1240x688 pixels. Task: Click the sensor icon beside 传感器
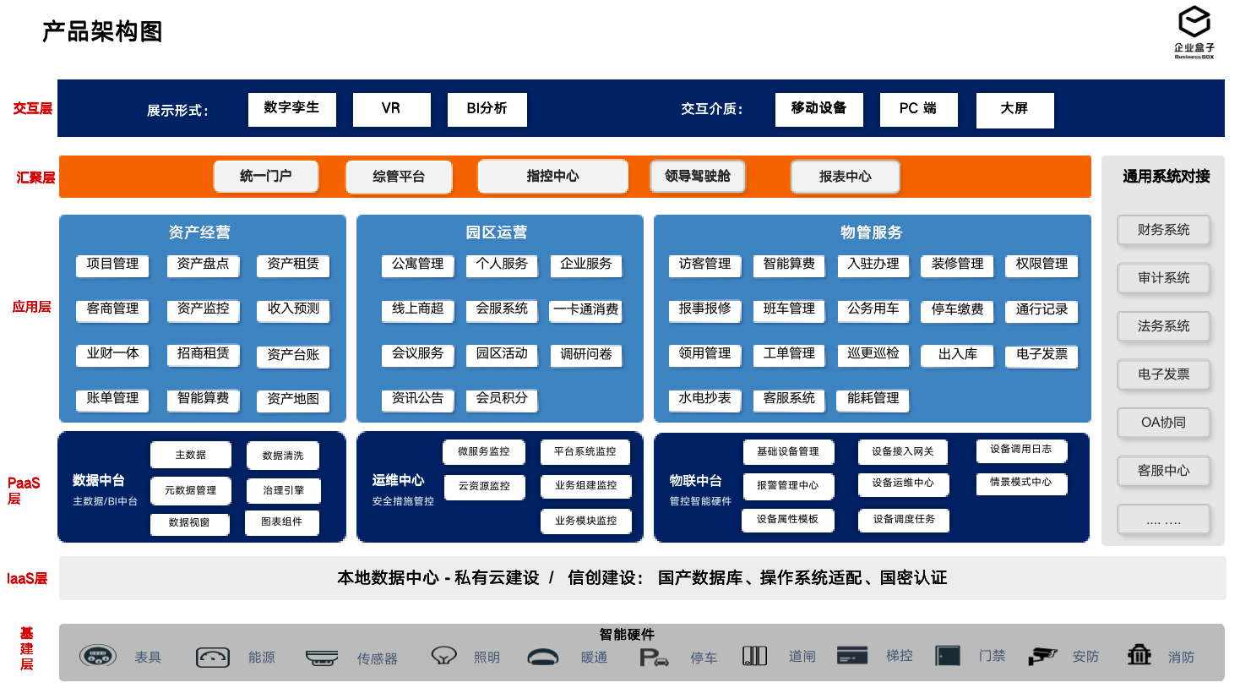[322, 658]
